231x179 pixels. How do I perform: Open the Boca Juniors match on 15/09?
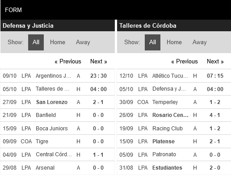tap(57, 128)
